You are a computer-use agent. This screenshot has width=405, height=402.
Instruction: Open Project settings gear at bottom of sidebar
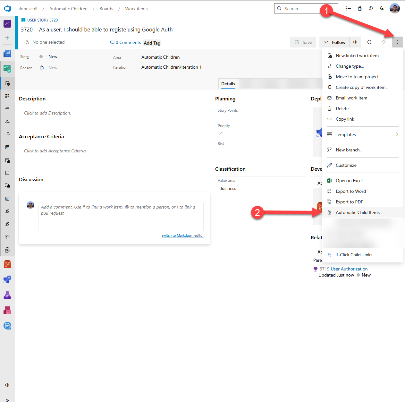7,385
